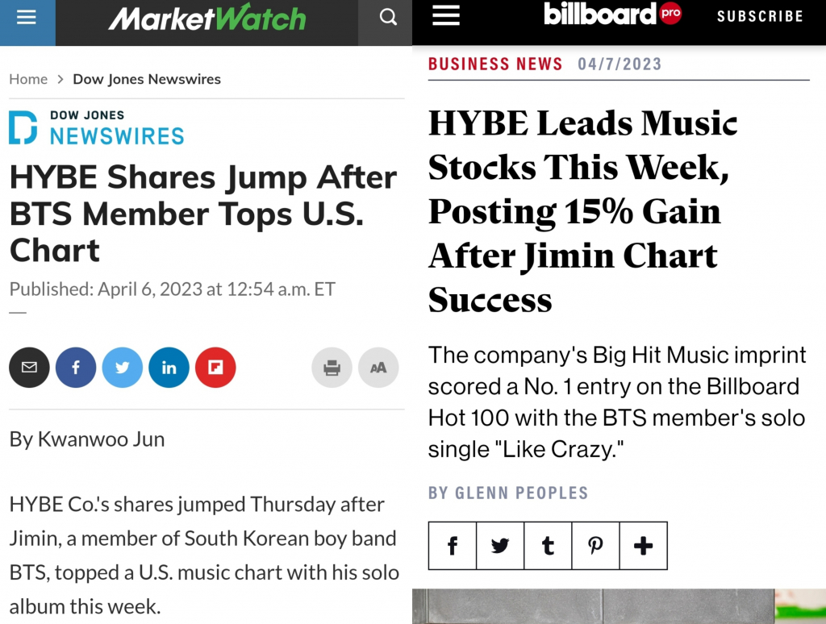
Task: Open the MarketWatch hamburger menu
Action: [27, 18]
